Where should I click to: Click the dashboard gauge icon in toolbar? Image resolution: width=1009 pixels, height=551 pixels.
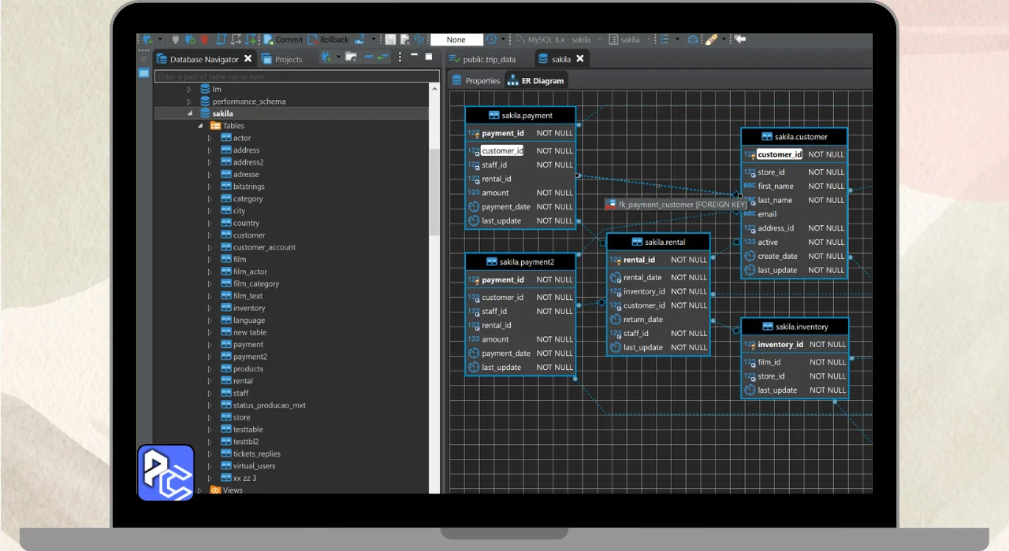[693, 39]
